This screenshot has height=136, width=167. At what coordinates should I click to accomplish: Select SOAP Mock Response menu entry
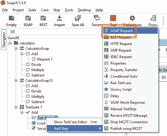pos(131,102)
